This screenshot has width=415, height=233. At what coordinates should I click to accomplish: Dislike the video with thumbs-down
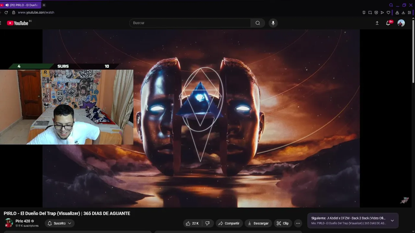pos(207,223)
